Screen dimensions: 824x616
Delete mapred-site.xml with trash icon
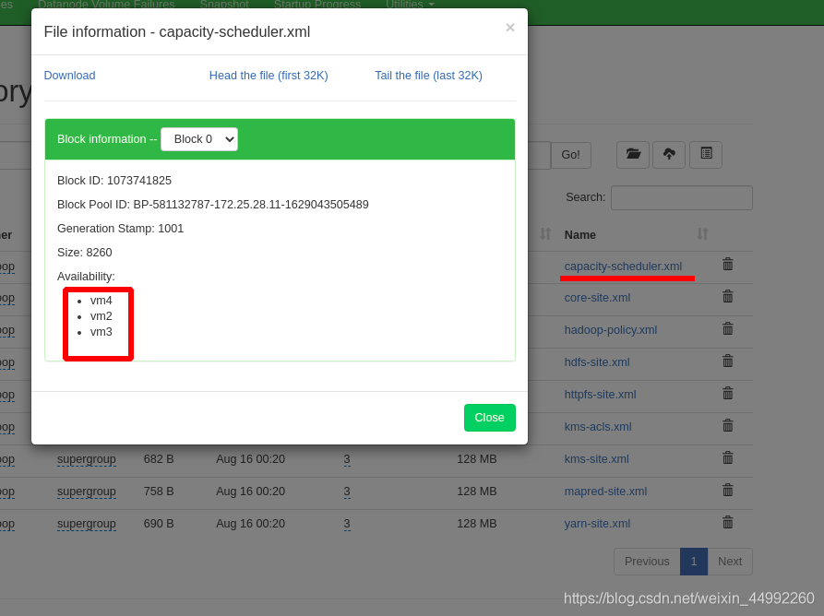(728, 491)
